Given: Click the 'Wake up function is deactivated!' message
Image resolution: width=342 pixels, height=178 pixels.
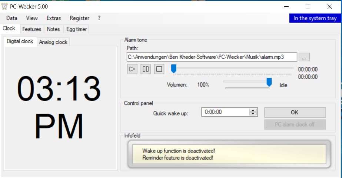Looking at the screenshot, I should [179, 151].
